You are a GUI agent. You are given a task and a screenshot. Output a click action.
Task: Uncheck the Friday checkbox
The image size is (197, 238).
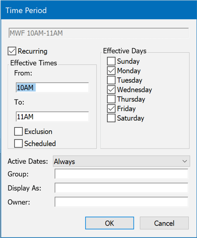[111, 109]
